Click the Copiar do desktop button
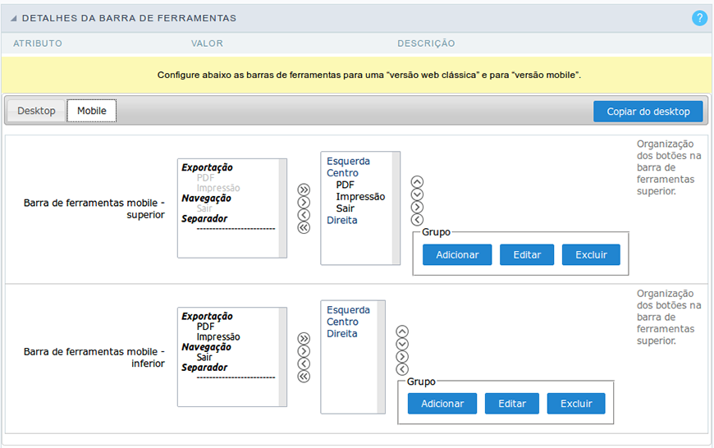The width and height of the screenshot is (714, 448). click(648, 112)
